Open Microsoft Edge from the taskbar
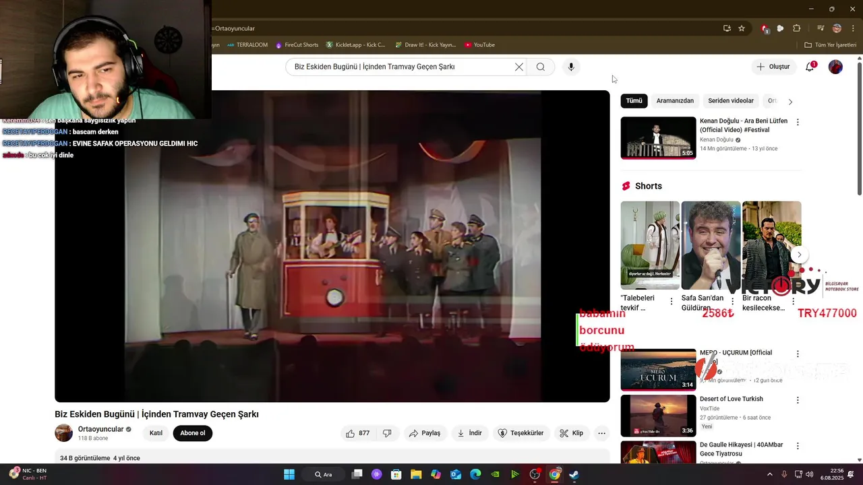The height and width of the screenshot is (485, 863). [x=475, y=474]
